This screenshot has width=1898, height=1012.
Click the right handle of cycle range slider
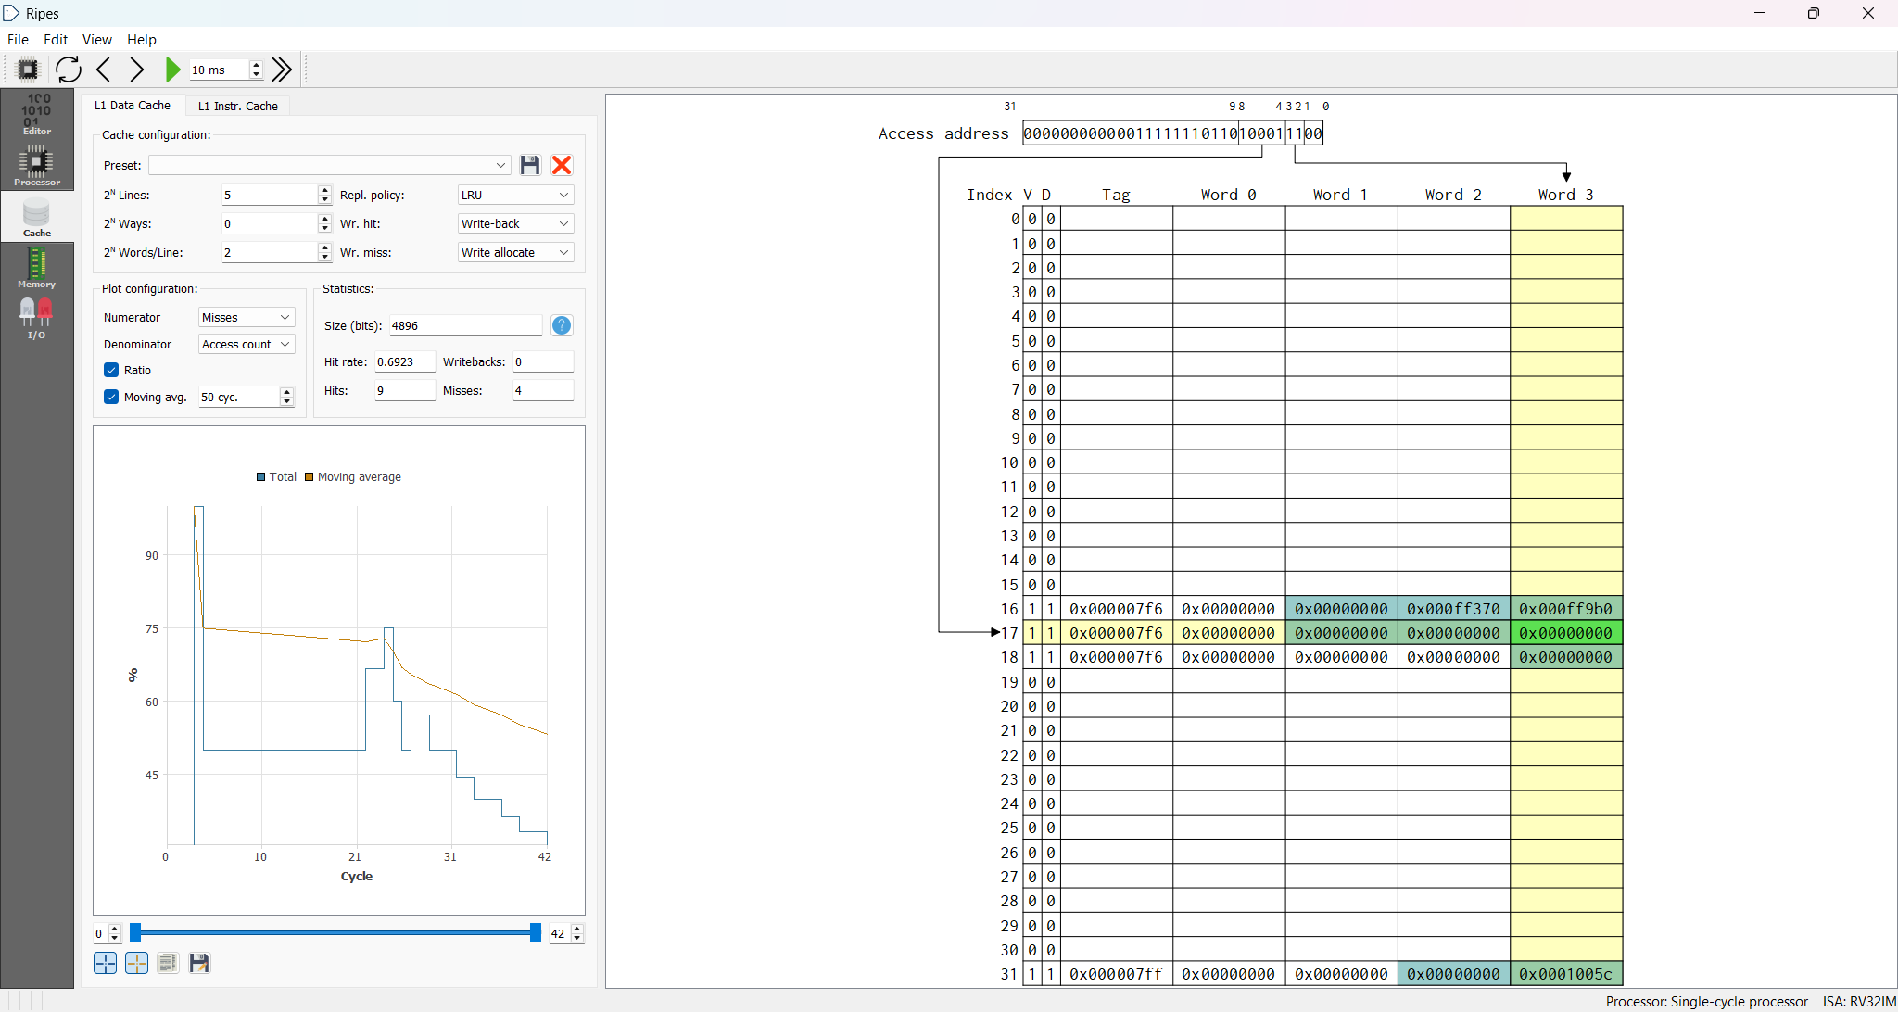pos(535,933)
